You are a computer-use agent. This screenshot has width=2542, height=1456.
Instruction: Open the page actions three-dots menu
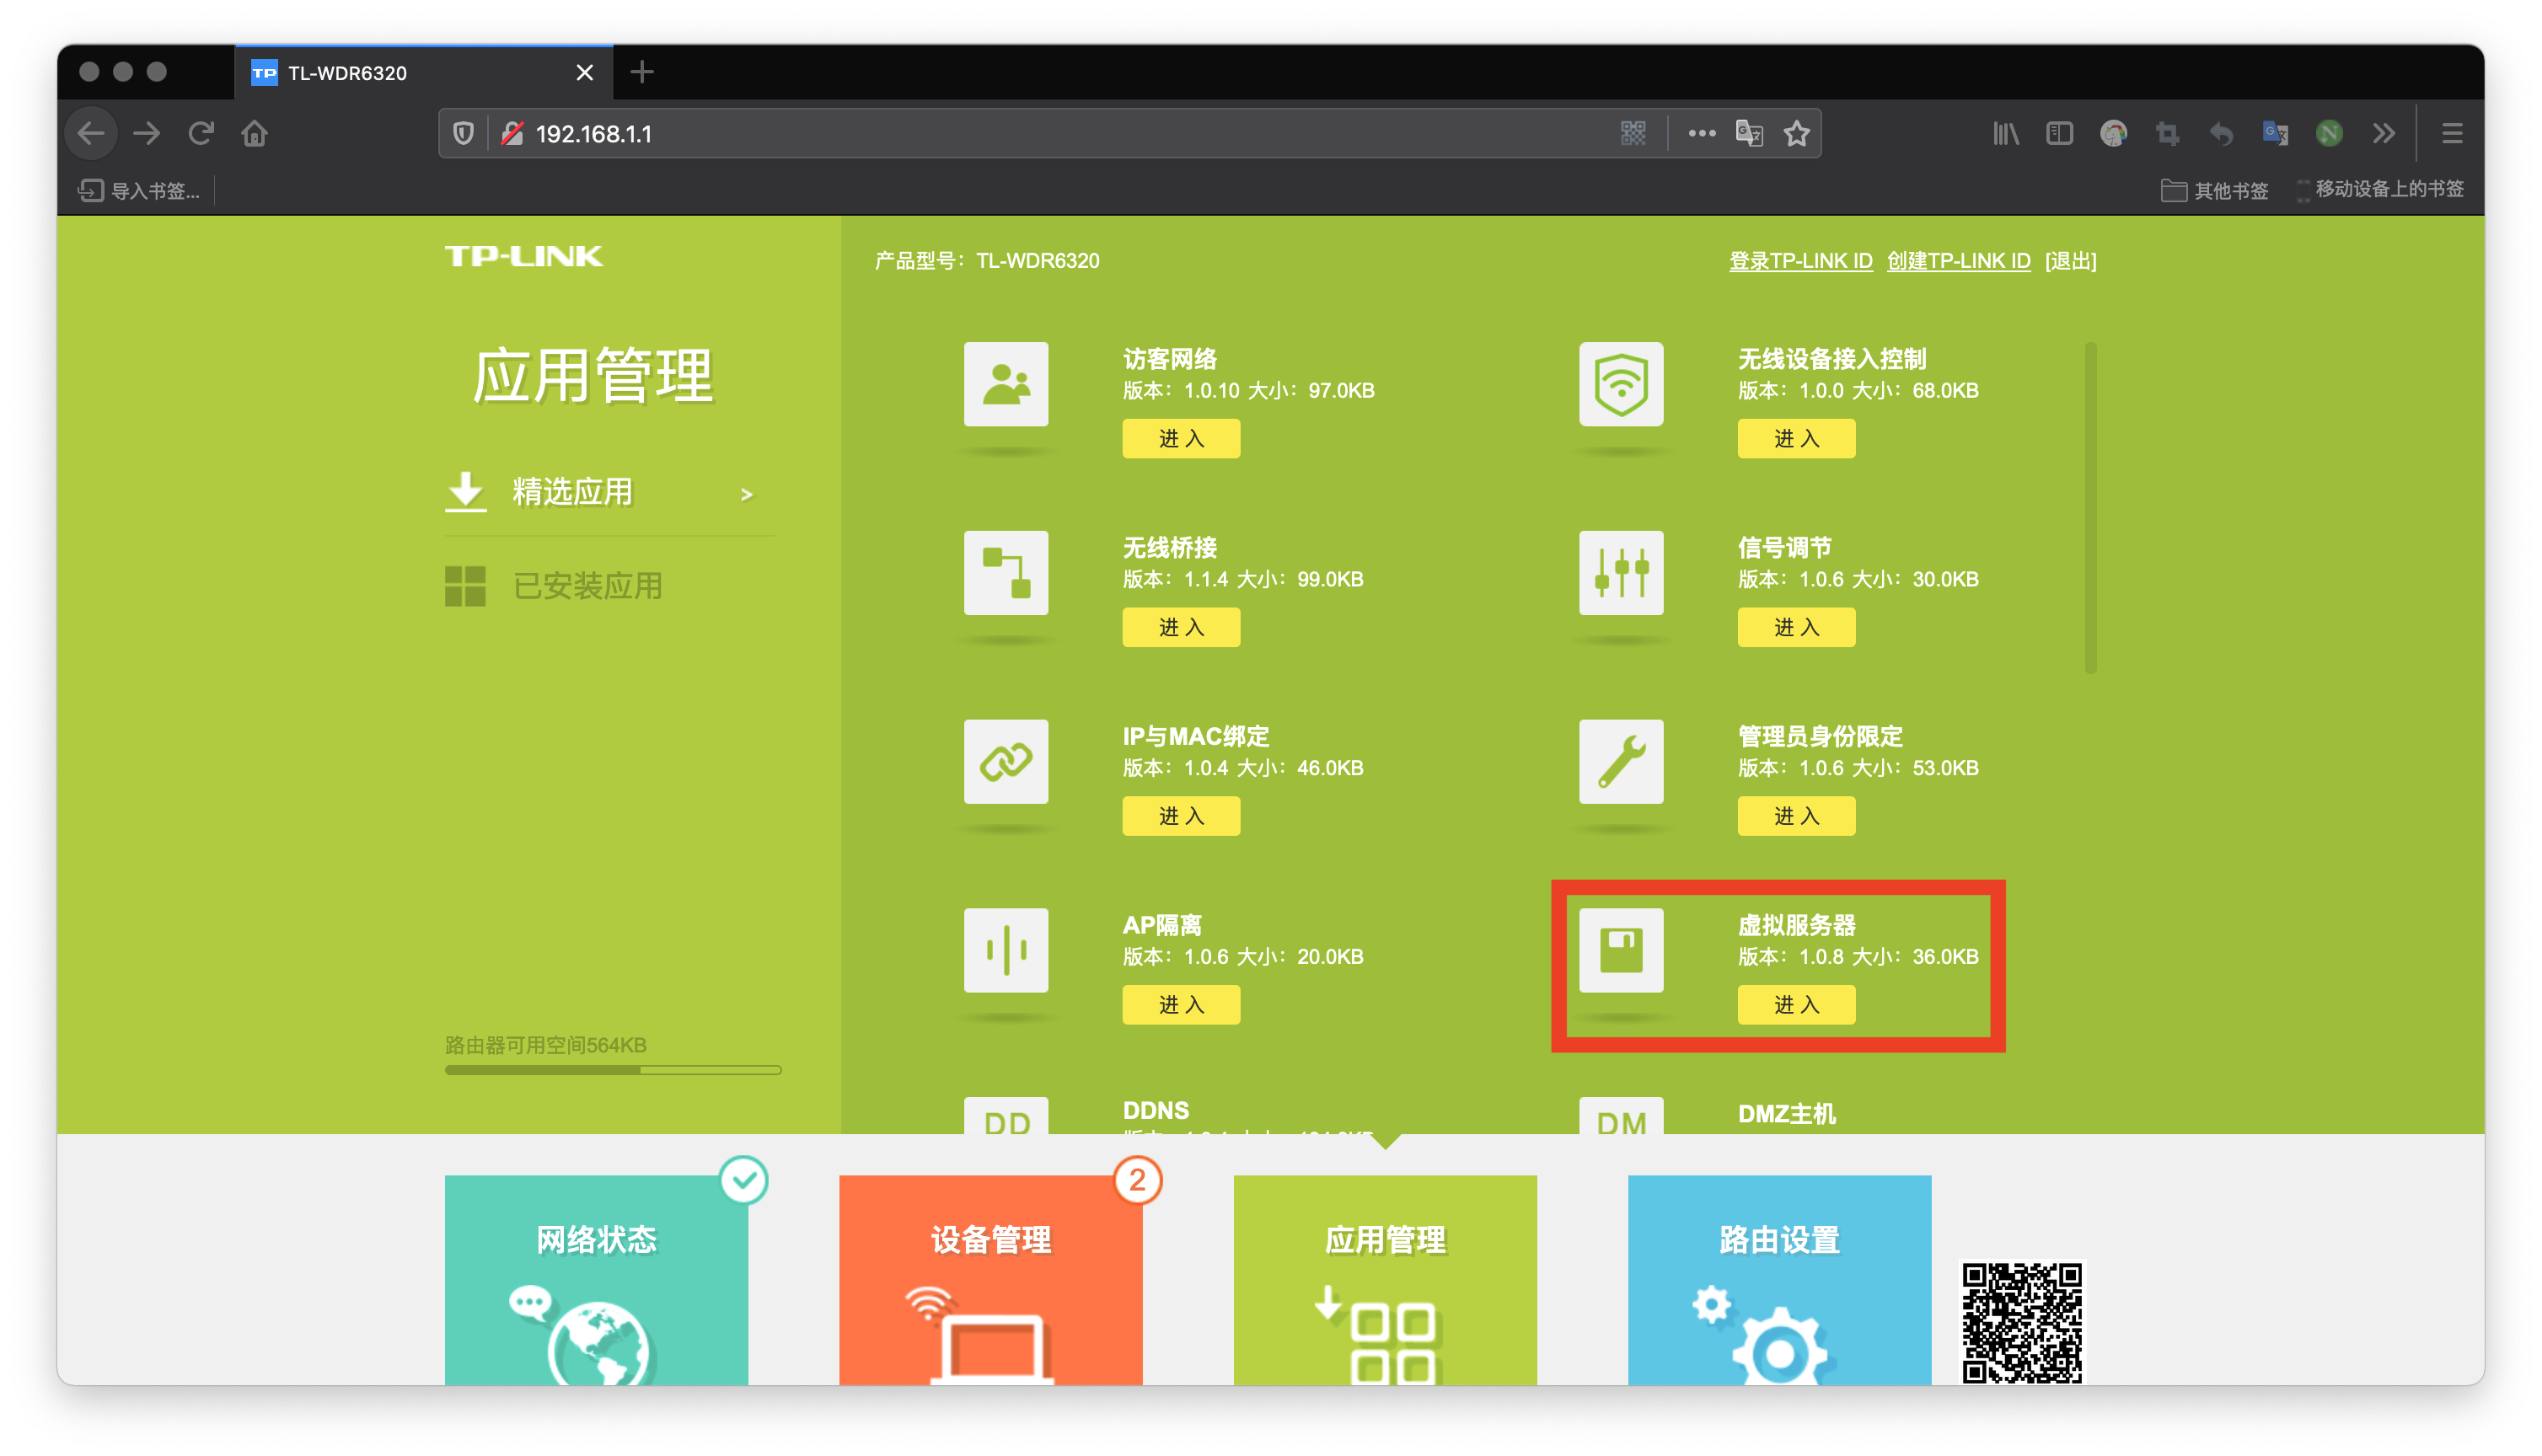tap(1701, 133)
